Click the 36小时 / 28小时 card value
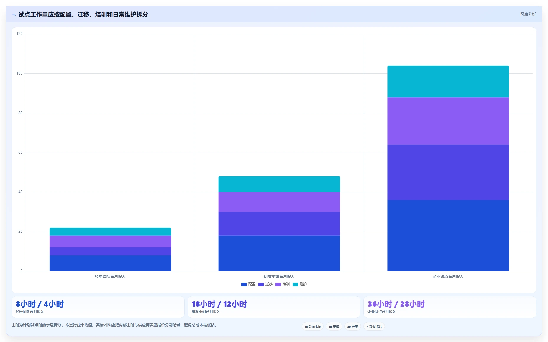Image resolution: width=548 pixels, height=342 pixels. 396,304
